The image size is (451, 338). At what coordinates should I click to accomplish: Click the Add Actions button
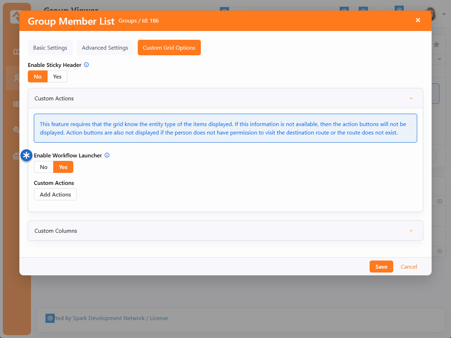(55, 195)
